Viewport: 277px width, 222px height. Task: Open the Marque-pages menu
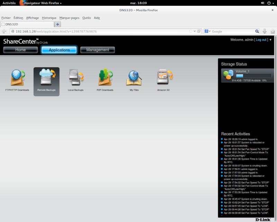tap(69, 18)
